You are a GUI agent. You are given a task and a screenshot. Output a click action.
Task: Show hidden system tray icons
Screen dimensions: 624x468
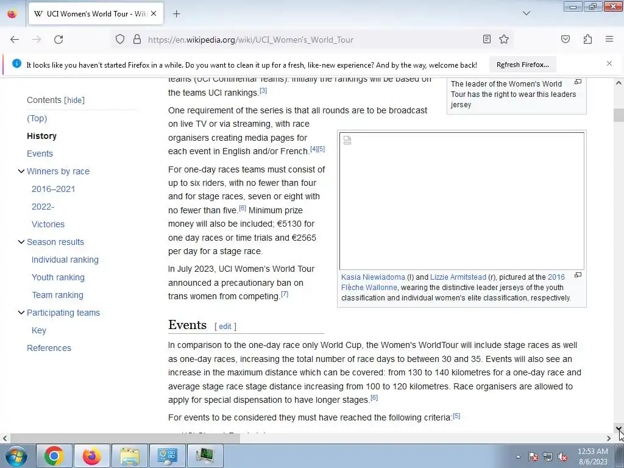[518, 456]
